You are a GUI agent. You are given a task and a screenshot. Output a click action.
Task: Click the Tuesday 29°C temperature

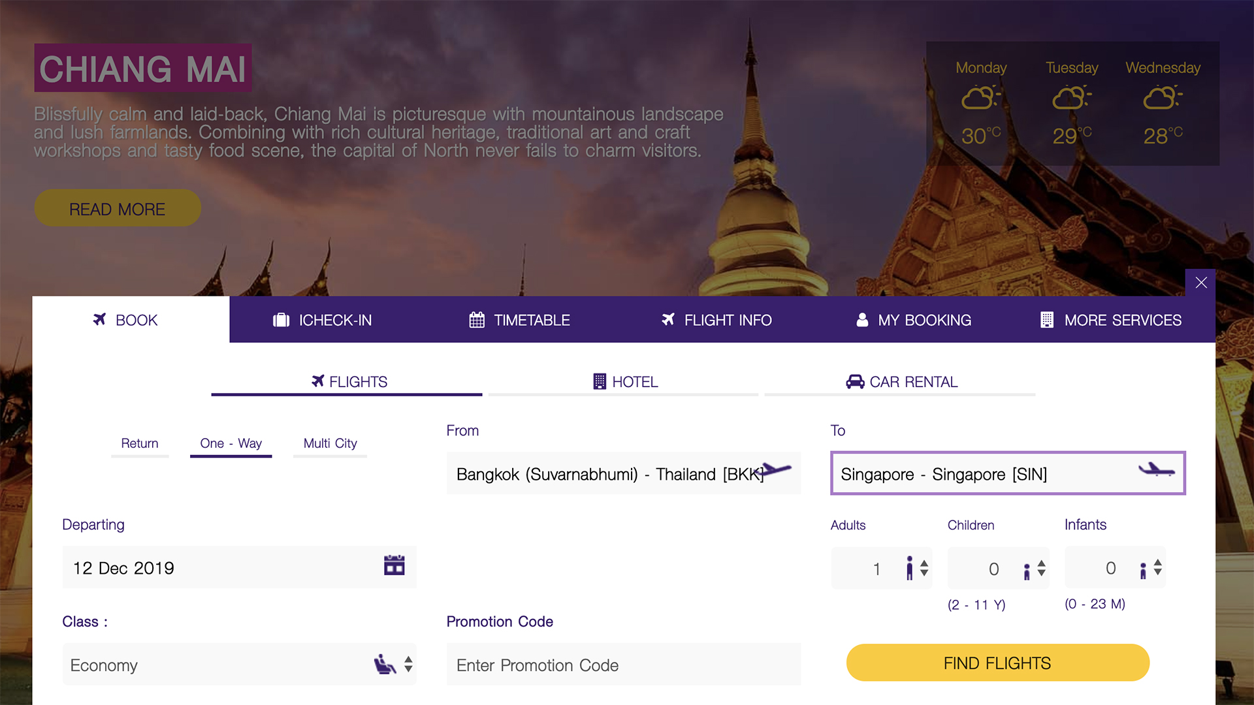[x=1072, y=135]
